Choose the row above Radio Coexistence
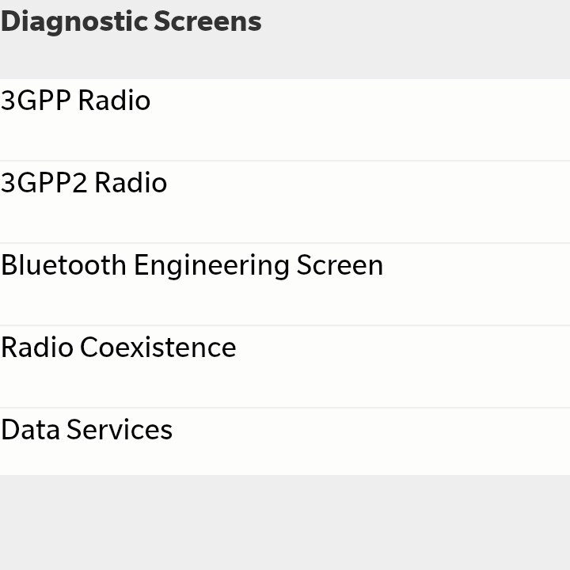The width and height of the screenshot is (570, 570). [x=285, y=284]
